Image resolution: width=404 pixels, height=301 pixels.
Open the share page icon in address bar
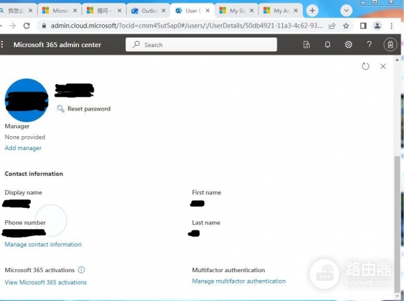point(332,26)
